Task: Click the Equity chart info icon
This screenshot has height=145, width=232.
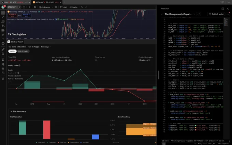Action: click(x=19, y=66)
